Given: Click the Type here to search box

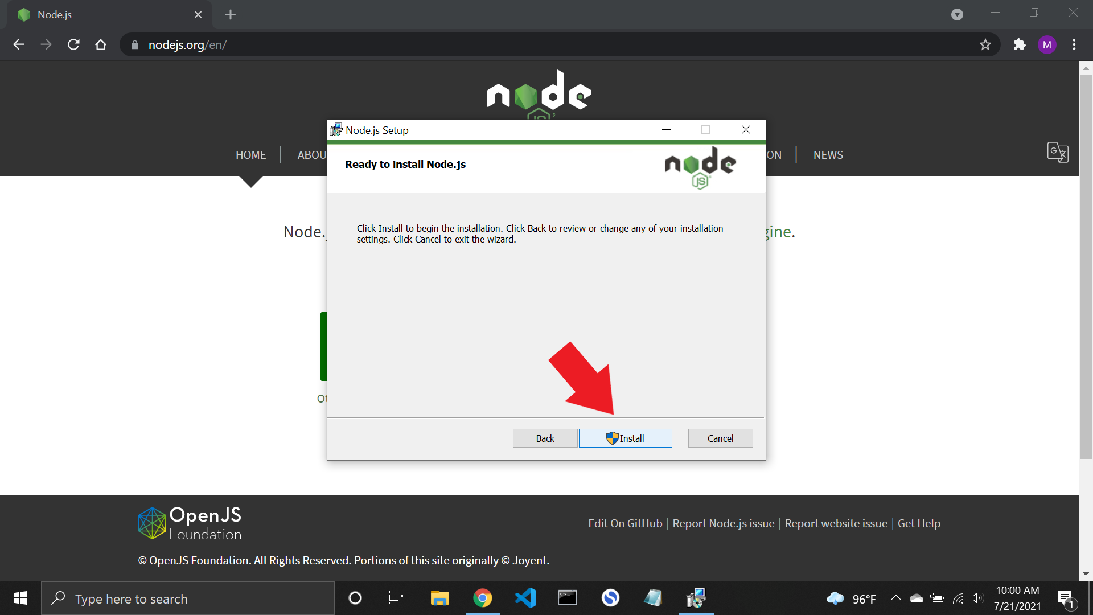Looking at the screenshot, I should 188,598.
